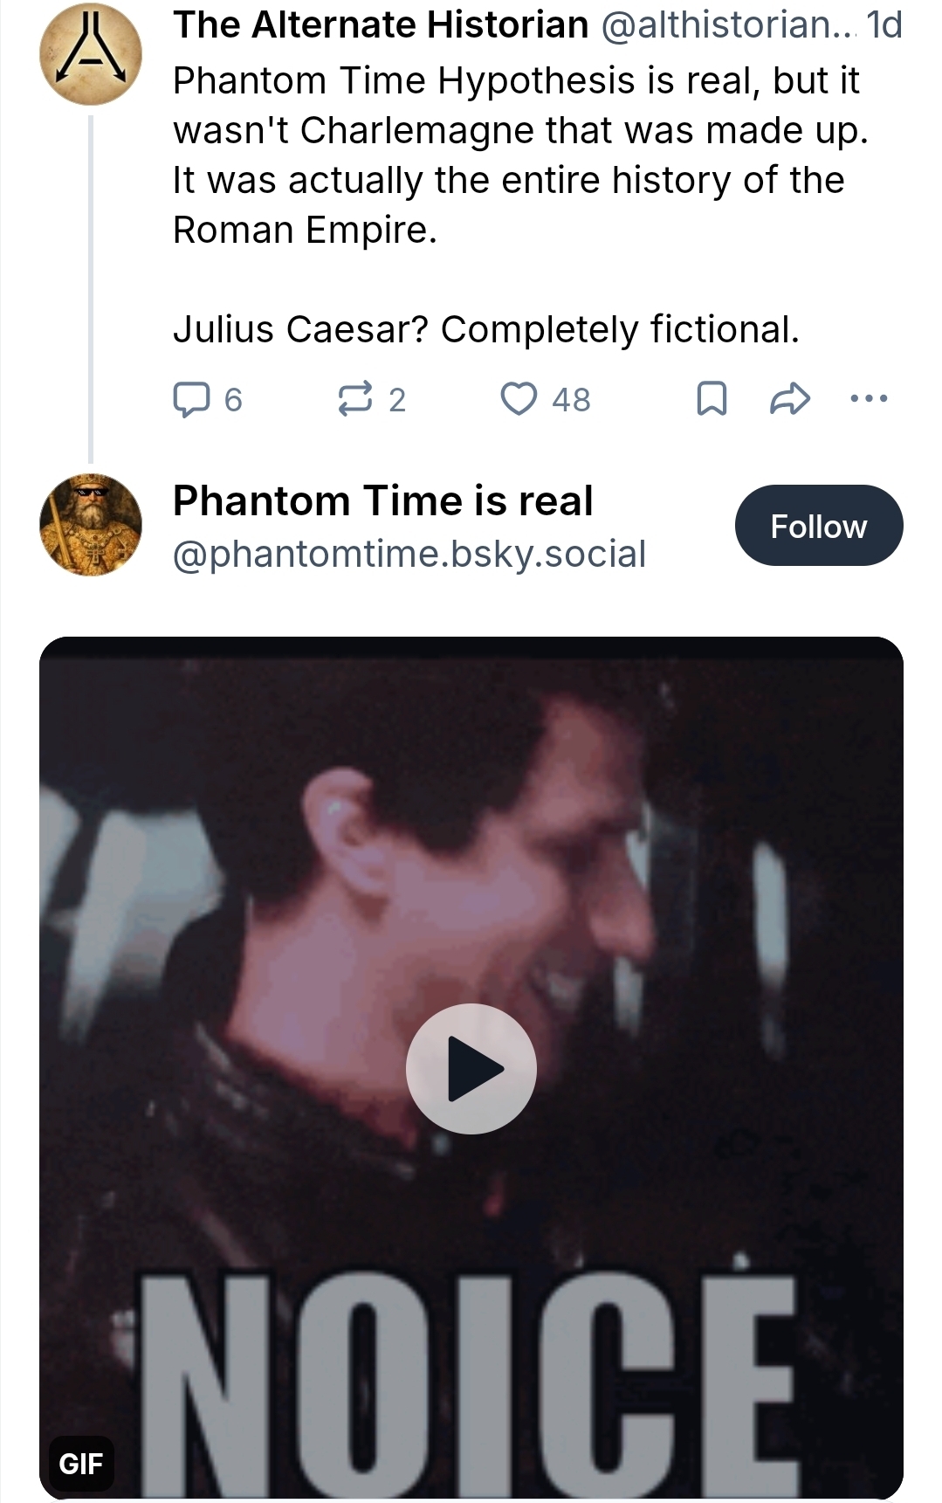
Task: Click the reply comment icon
Action: click(x=191, y=399)
